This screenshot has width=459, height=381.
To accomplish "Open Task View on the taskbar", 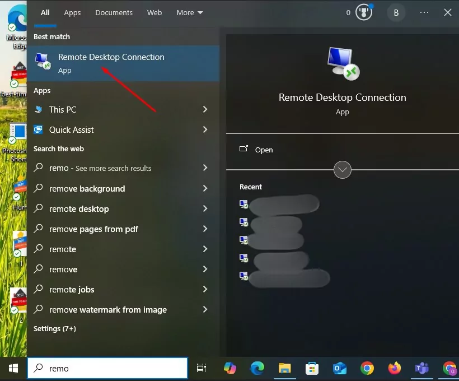I will pyautogui.click(x=202, y=368).
